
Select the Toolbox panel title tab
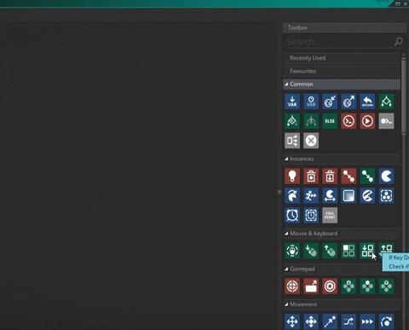[344, 27]
